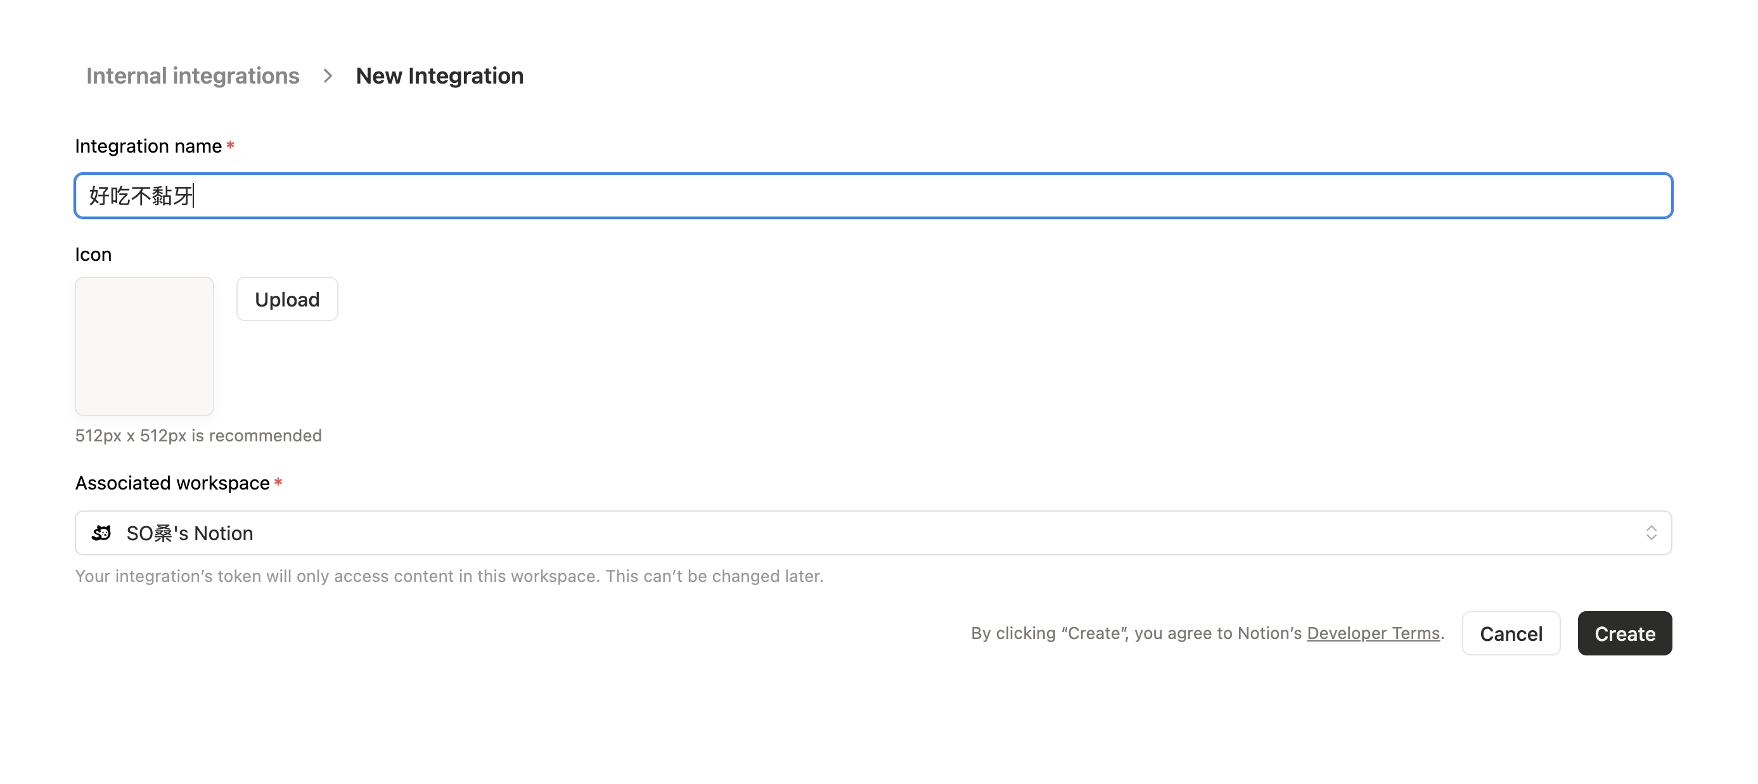Select the SO桑's Notion workspace text

pos(189,533)
